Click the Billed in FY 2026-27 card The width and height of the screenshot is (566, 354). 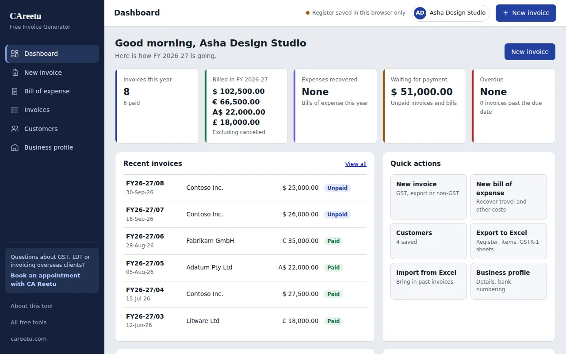coord(246,106)
